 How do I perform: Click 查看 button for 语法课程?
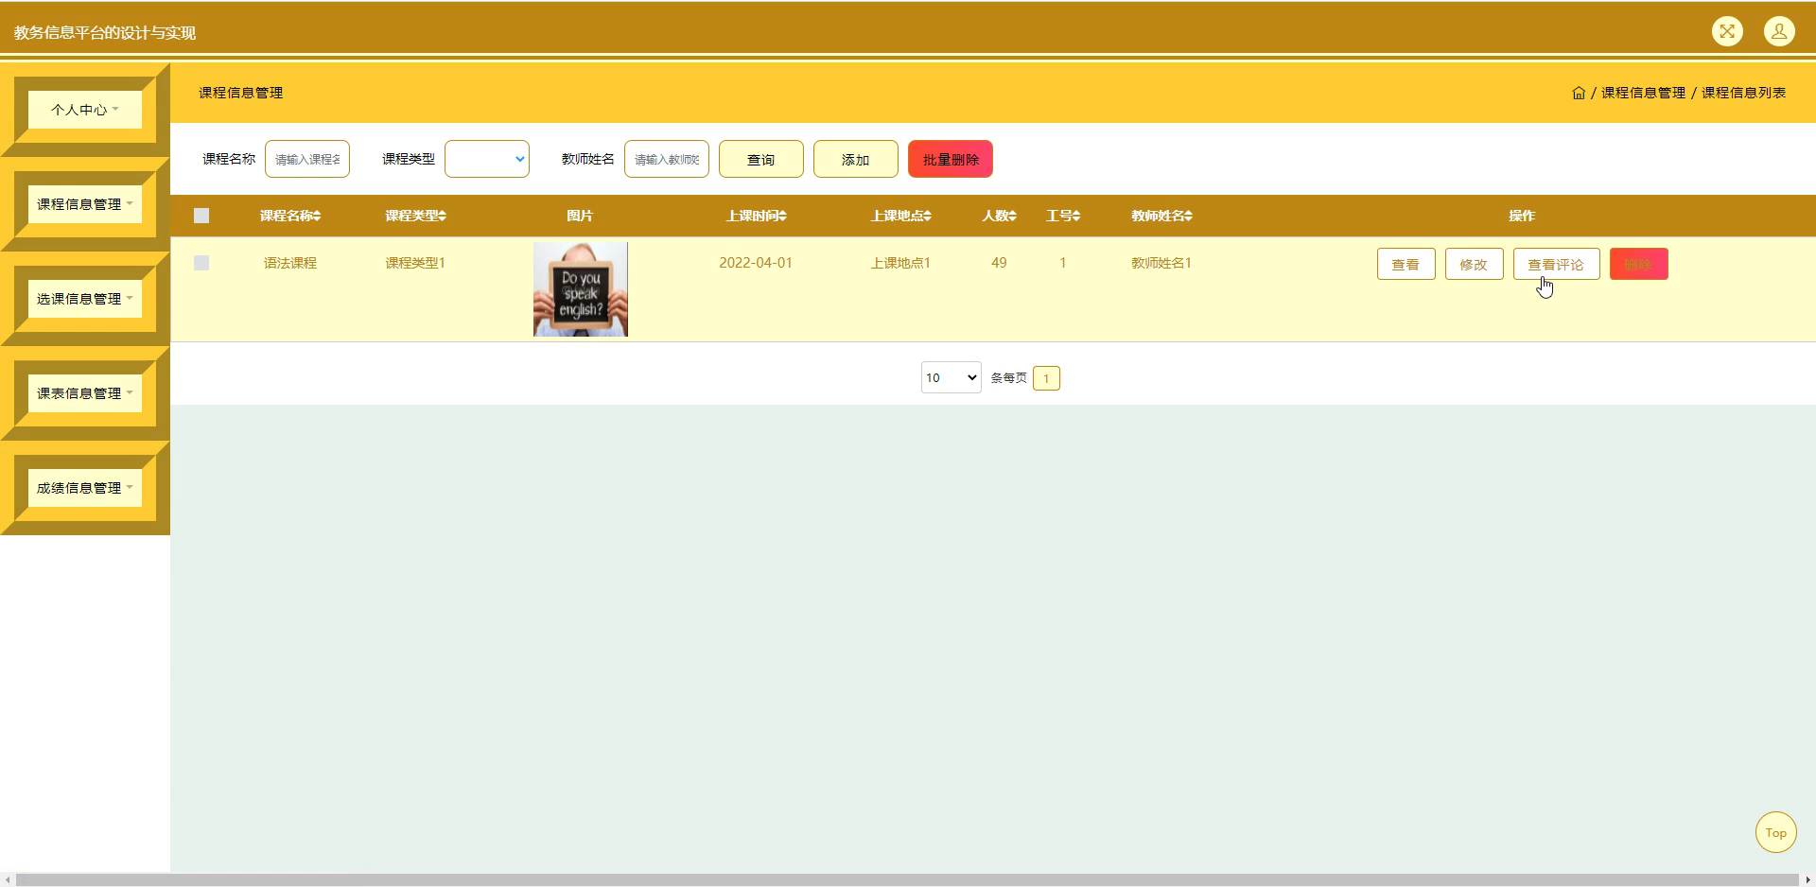tap(1406, 264)
